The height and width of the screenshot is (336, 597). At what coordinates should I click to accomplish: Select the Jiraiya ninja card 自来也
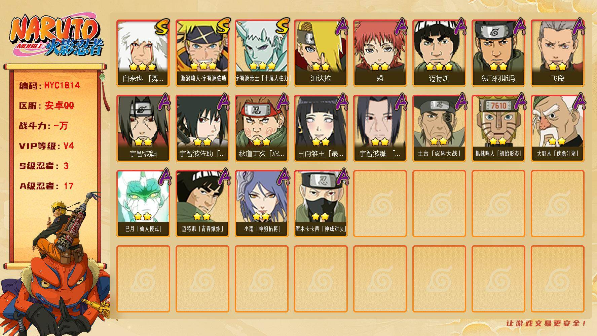tap(143, 53)
